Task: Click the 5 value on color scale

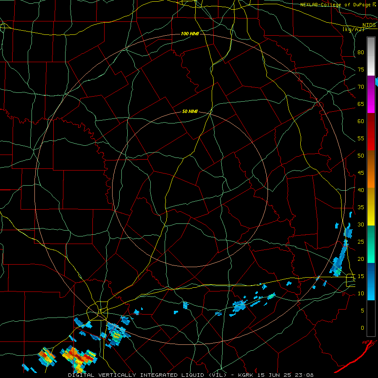Action: [362, 310]
